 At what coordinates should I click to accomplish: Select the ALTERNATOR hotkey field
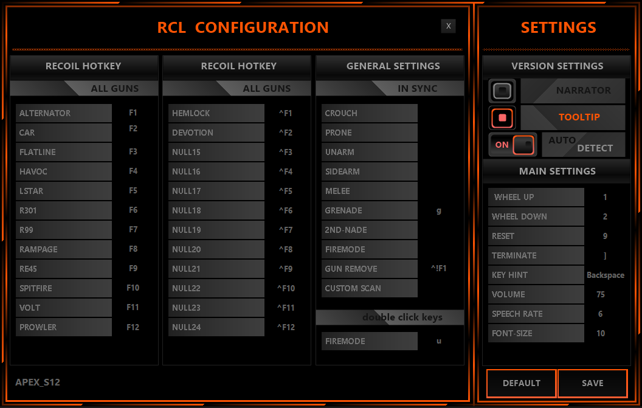[63, 113]
